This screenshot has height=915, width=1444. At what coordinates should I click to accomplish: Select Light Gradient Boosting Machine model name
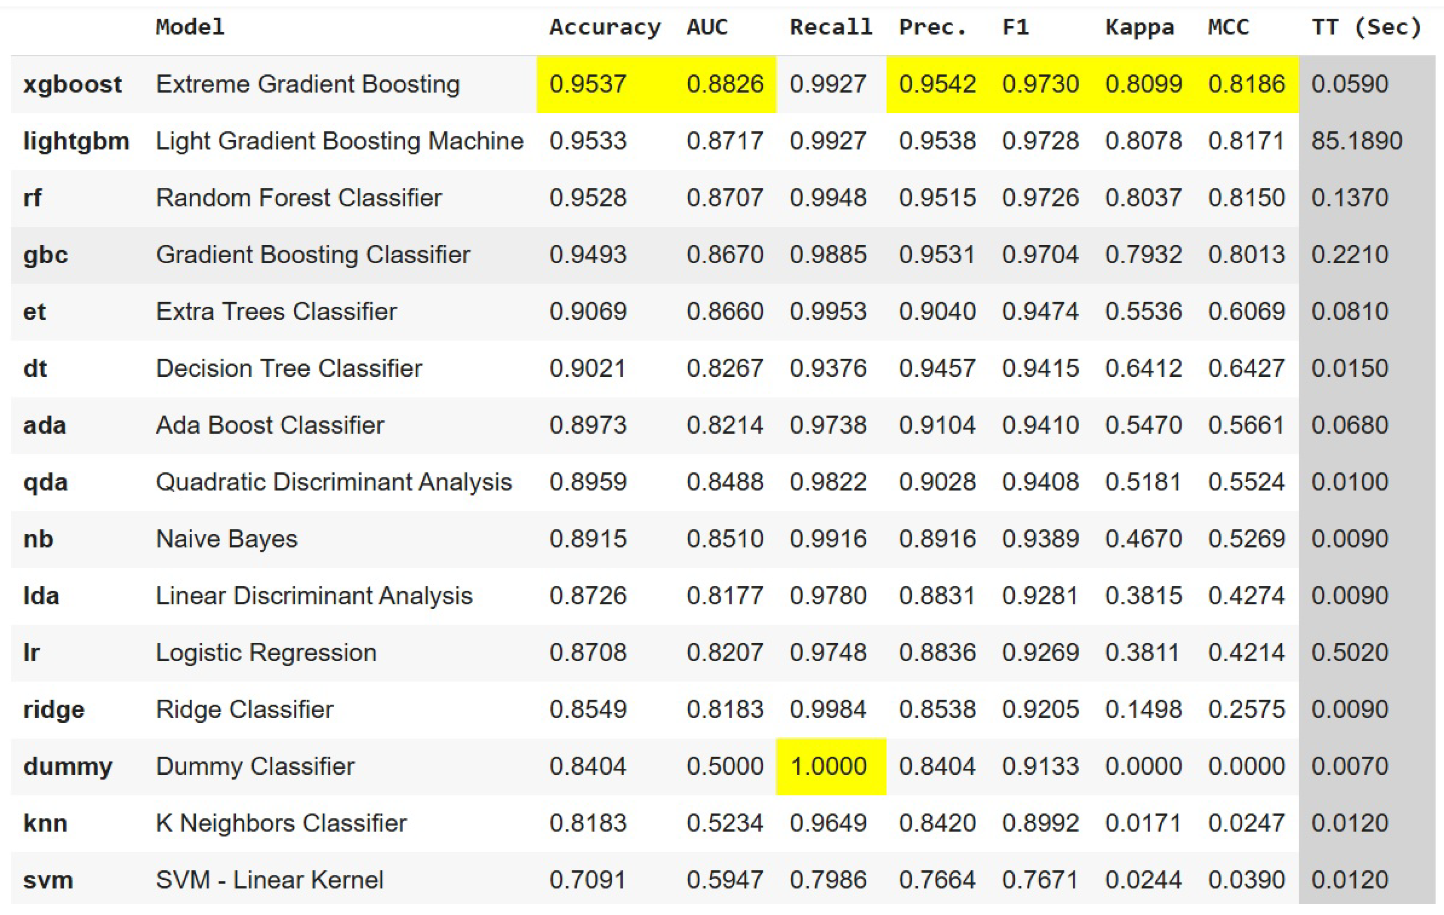pos(339,141)
